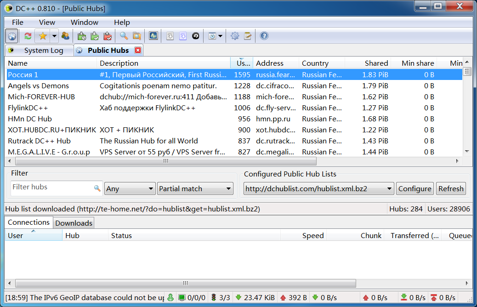Toggle the Public Hubs toolbar button
The width and height of the screenshot is (477, 307).
pyautogui.click(x=12, y=36)
